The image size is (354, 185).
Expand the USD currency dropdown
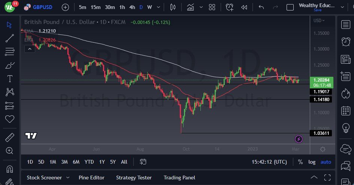[319, 20]
